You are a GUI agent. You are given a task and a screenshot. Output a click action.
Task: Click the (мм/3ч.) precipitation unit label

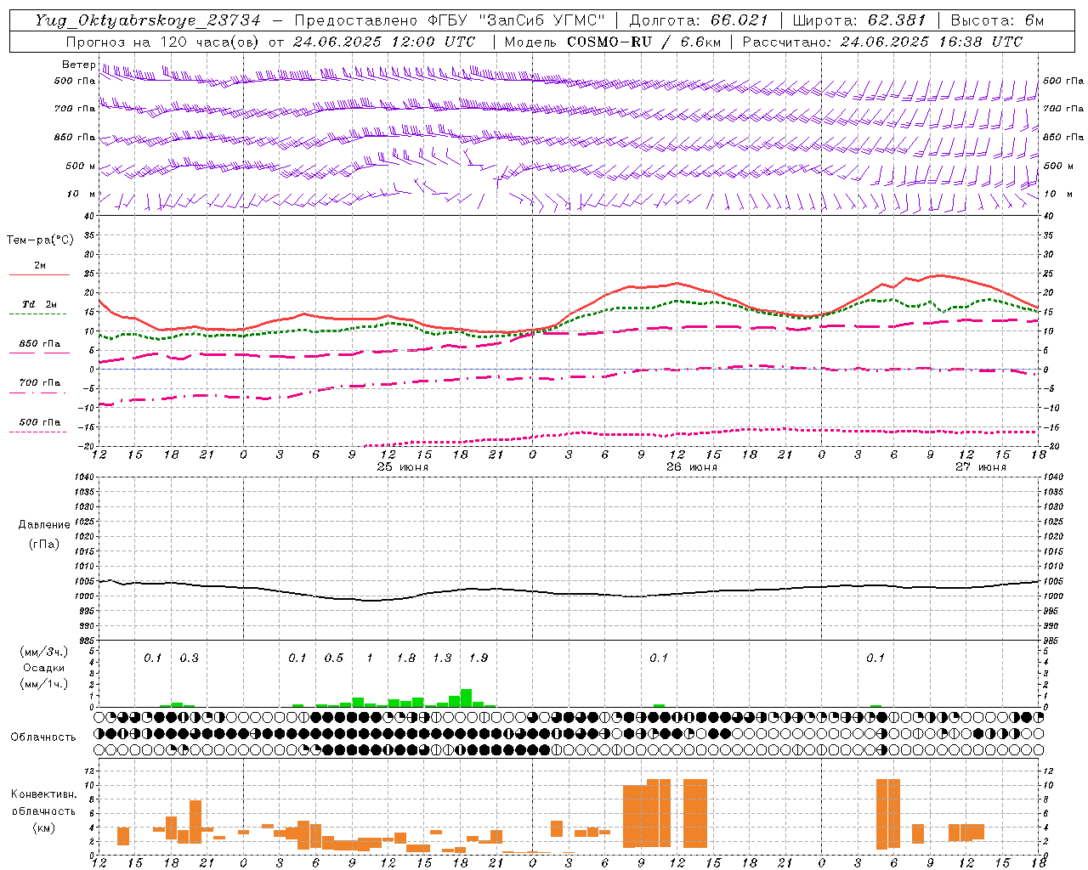43,652
